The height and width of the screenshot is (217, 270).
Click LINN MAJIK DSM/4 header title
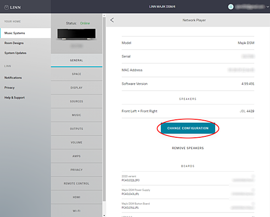162,7
